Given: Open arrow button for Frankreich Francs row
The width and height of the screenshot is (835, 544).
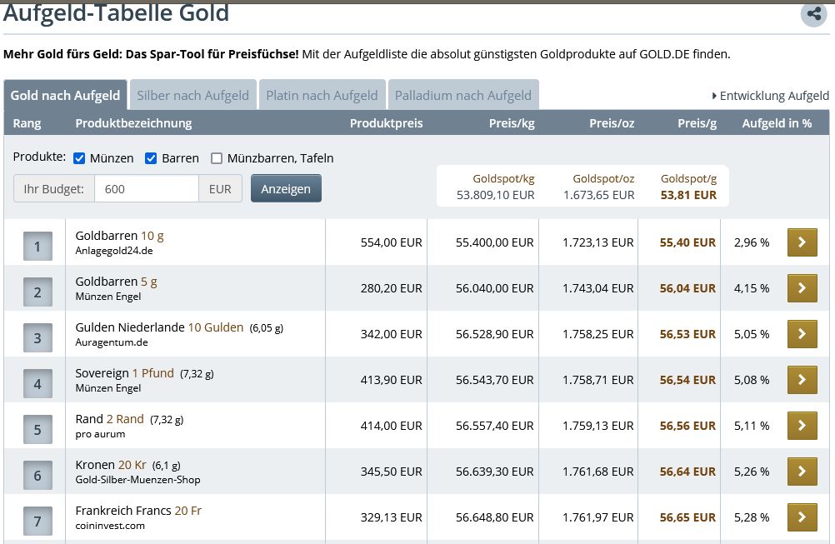Looking at the screenshot, I should pos(802,517).
